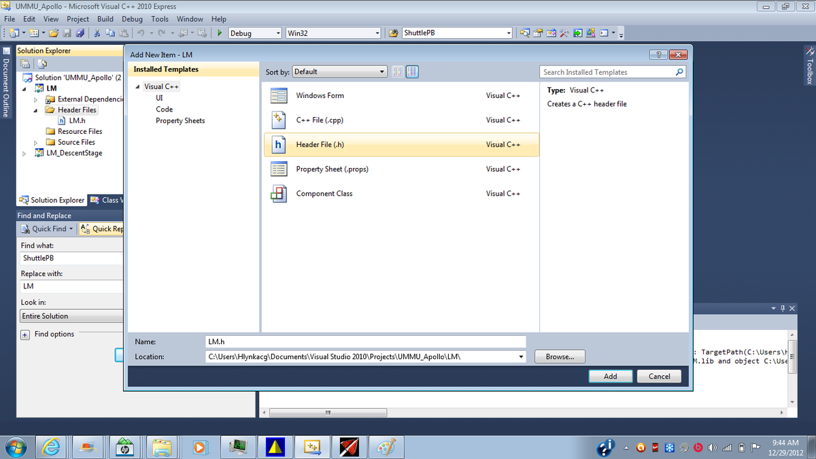
Task: Select the Property Sheet (.props) template
Action: [401, 169]
